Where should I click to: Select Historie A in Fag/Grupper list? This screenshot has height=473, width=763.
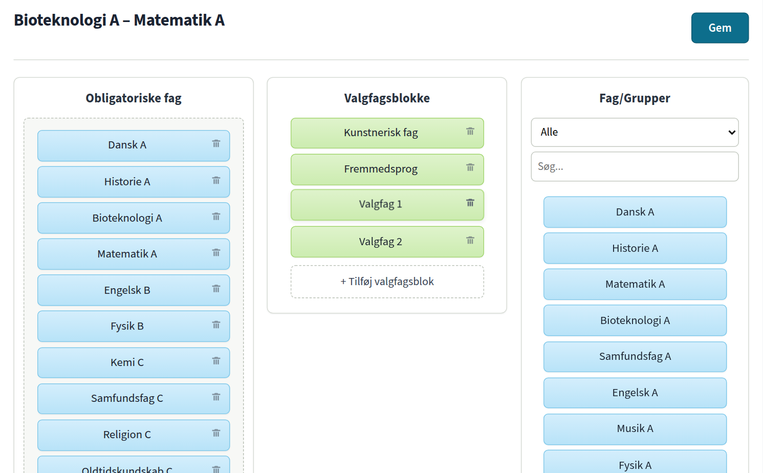click(635, 248)
